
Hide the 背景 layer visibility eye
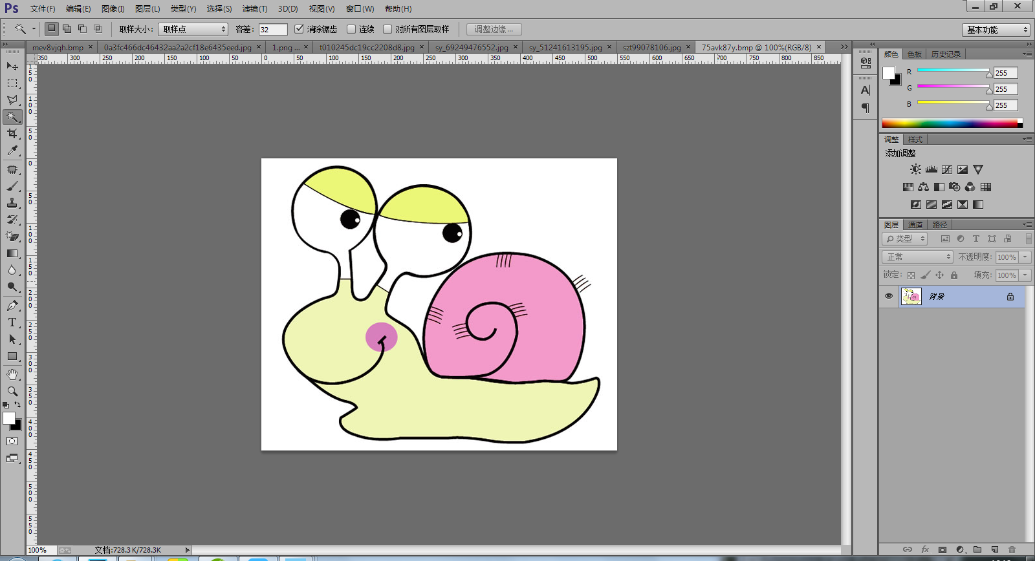click(x=889, y=296)
